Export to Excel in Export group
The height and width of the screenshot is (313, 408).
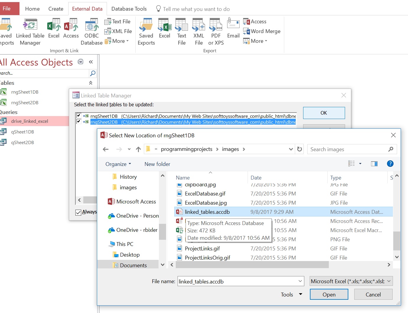pos(165,29)
